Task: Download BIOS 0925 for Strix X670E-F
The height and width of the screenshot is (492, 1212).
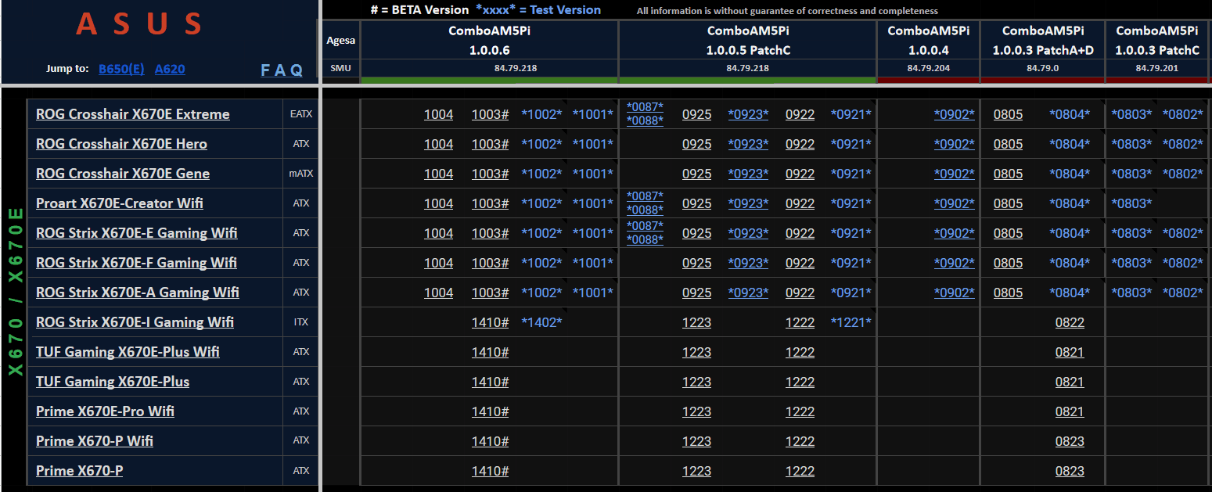Action: 696,263
